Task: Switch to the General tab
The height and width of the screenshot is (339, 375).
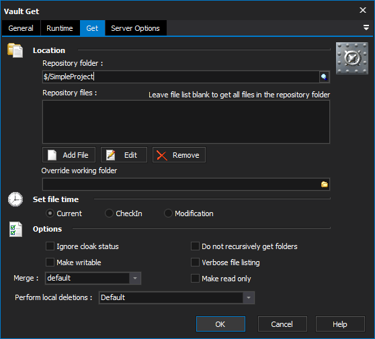Action: point(21,28)
